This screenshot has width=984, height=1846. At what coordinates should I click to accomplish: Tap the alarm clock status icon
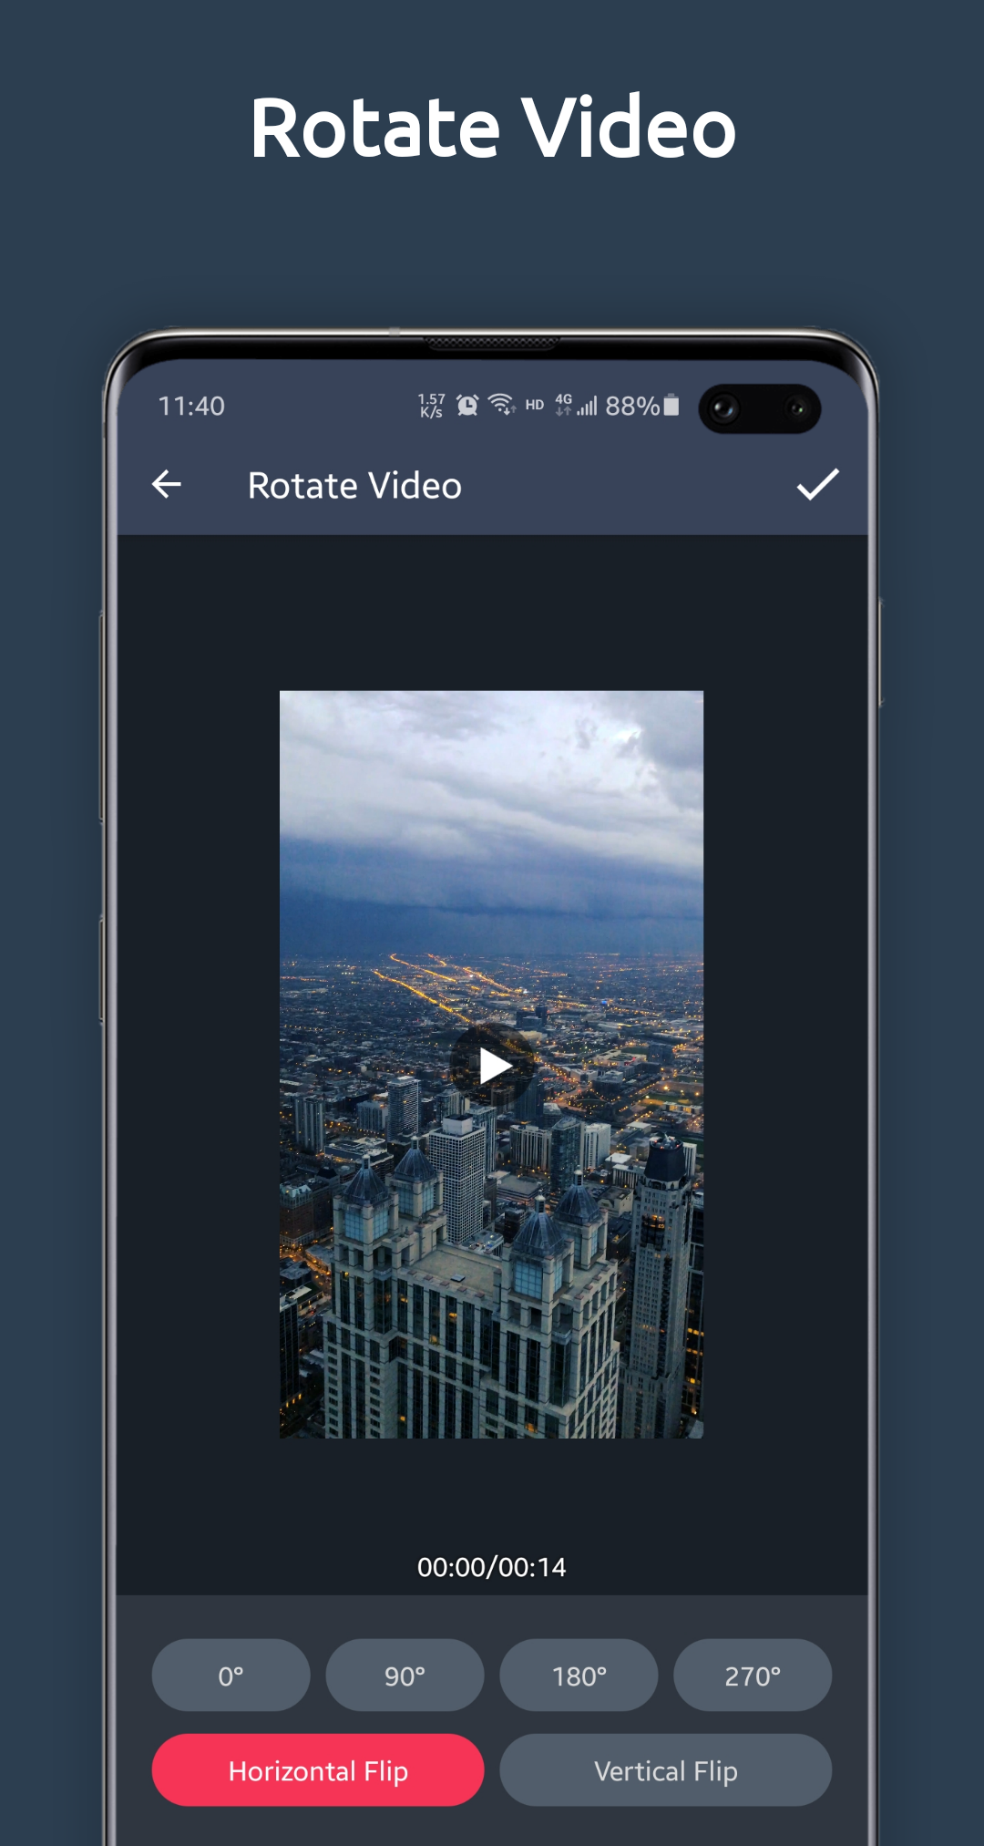click(x=467, y=406)
